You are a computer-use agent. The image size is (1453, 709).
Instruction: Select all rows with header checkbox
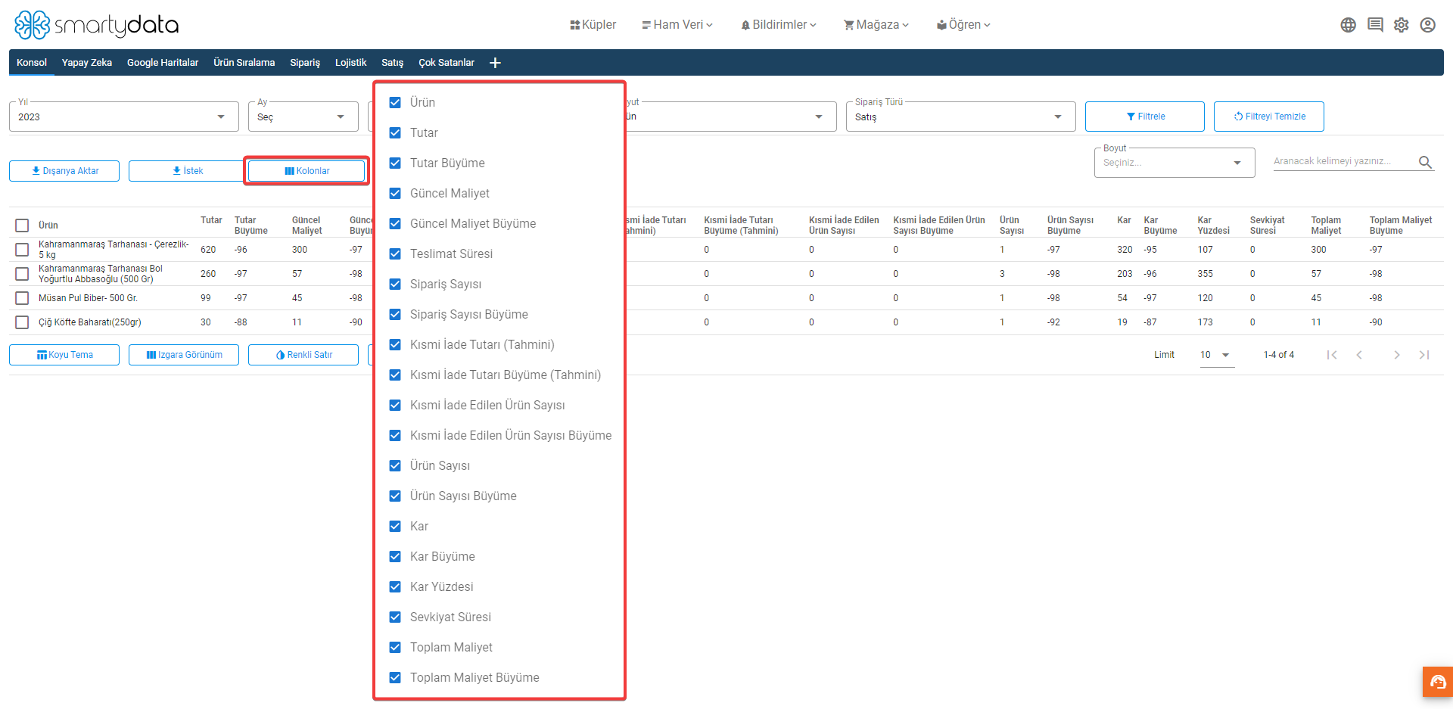click(x=22, y=225)
